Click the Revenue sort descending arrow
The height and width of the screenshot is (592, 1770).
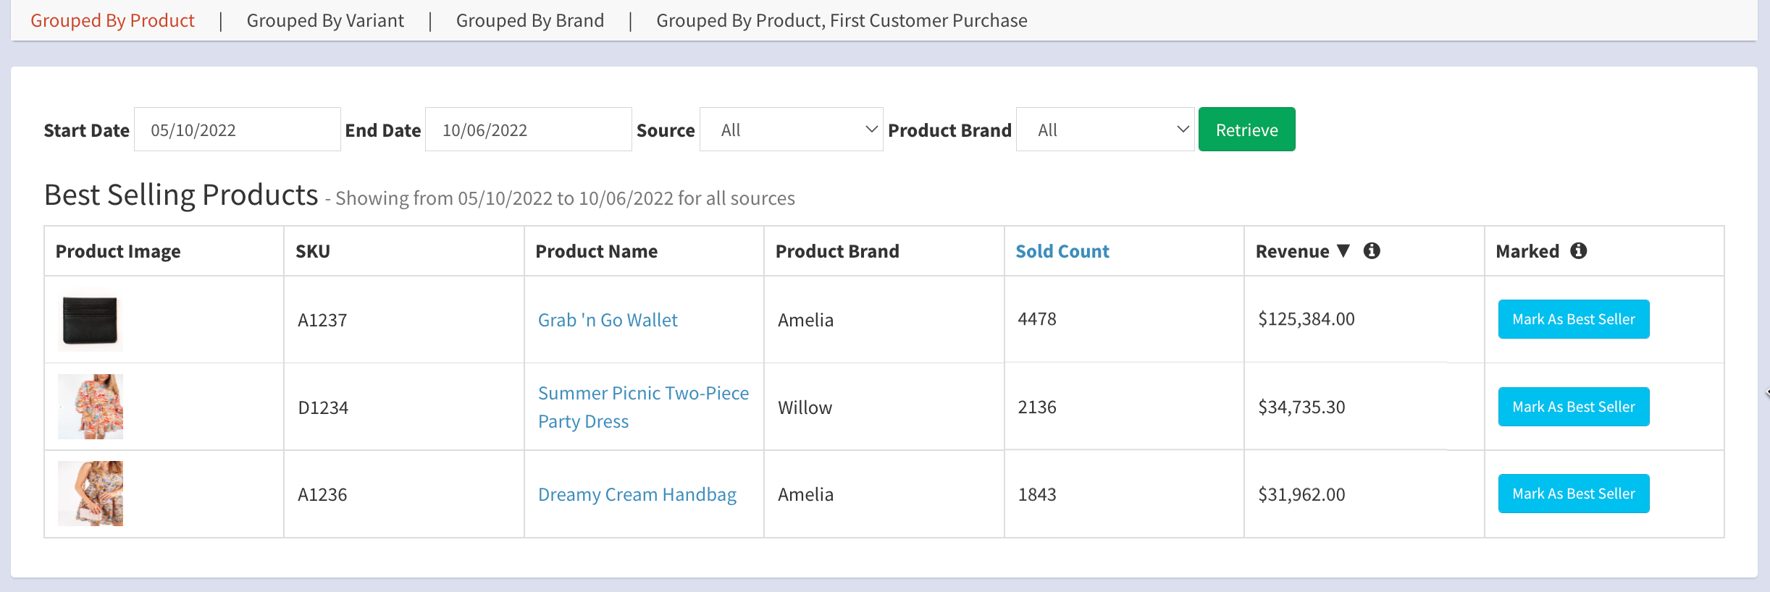(x=1343, y=250)
